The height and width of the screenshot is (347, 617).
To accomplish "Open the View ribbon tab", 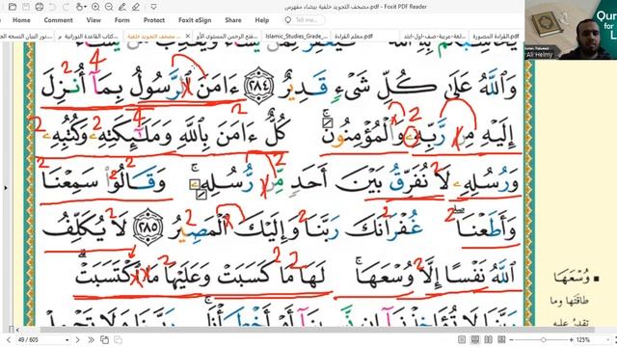I will tap(94, 20).
